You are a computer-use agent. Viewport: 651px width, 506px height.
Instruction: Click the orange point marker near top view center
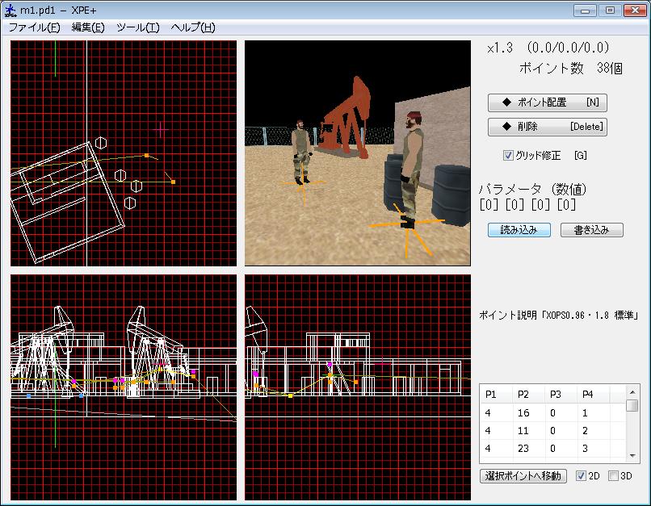[146, 156]
